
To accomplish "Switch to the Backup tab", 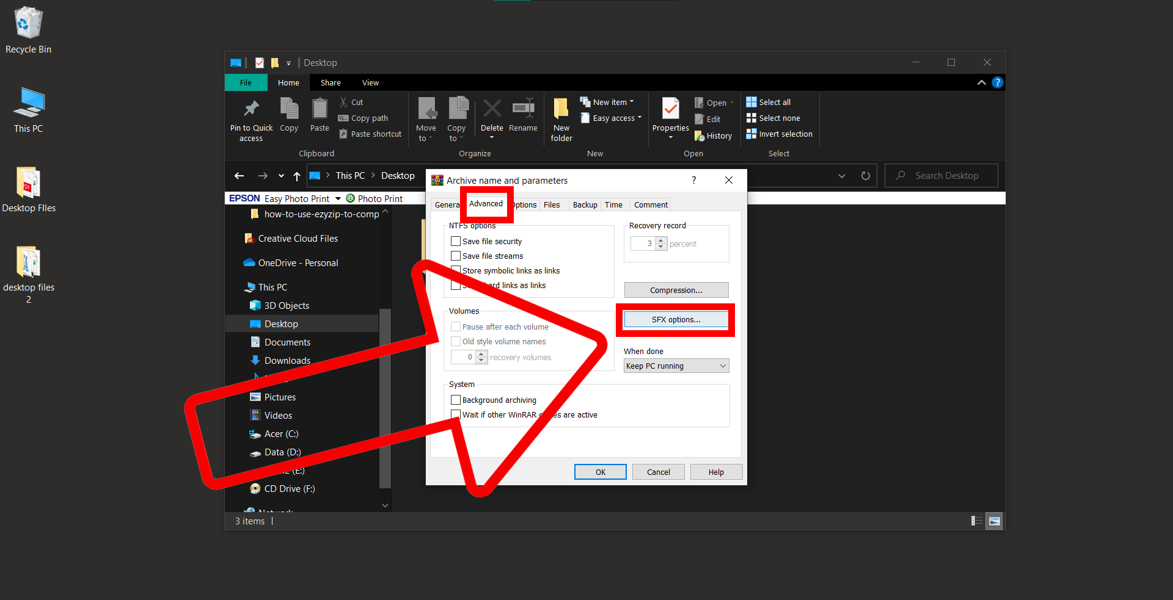I will 584,204.
